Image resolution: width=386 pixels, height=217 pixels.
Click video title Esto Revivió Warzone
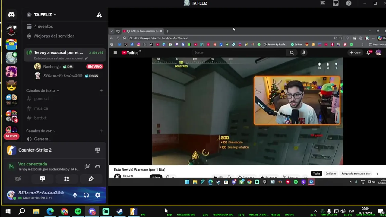coord(140,170)
